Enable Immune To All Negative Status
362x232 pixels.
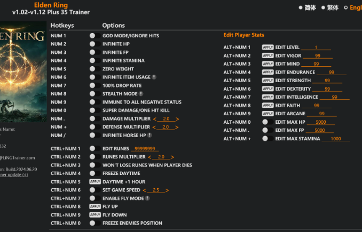(x=95, y=102)
